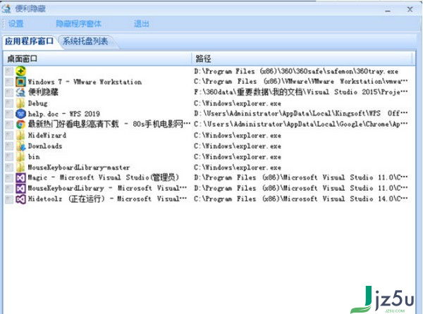Click the bin folder icon
The width and height of the screenshot is (423, 314).
[x=20, y=157]
